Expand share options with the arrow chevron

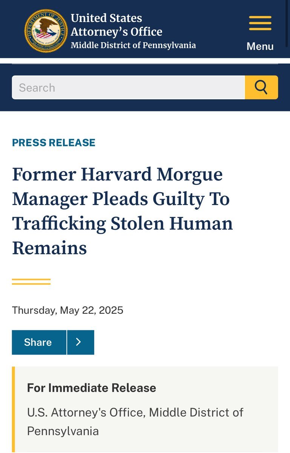pos(80,342)
